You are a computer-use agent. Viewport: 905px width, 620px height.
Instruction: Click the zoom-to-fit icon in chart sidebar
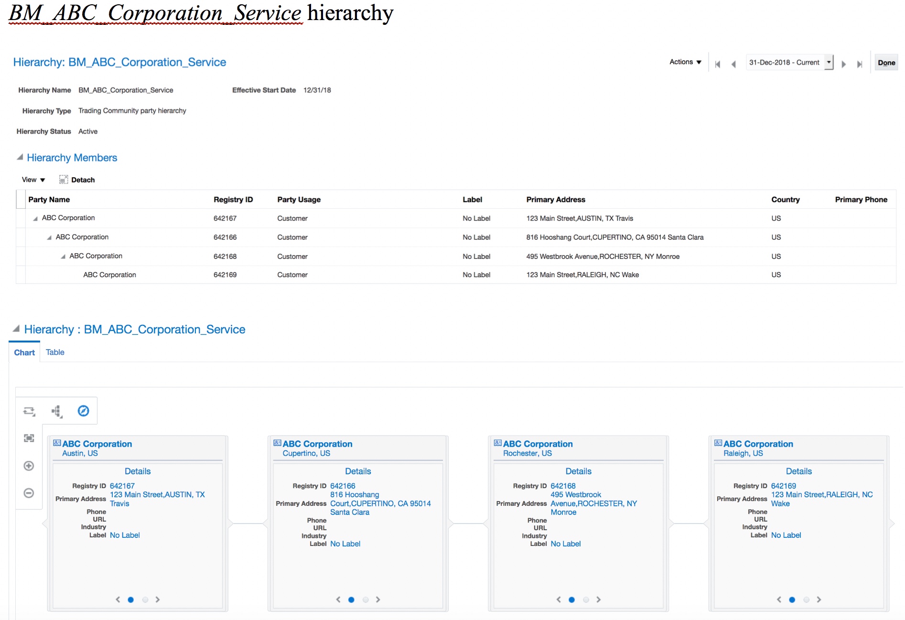tap(29, 438)
